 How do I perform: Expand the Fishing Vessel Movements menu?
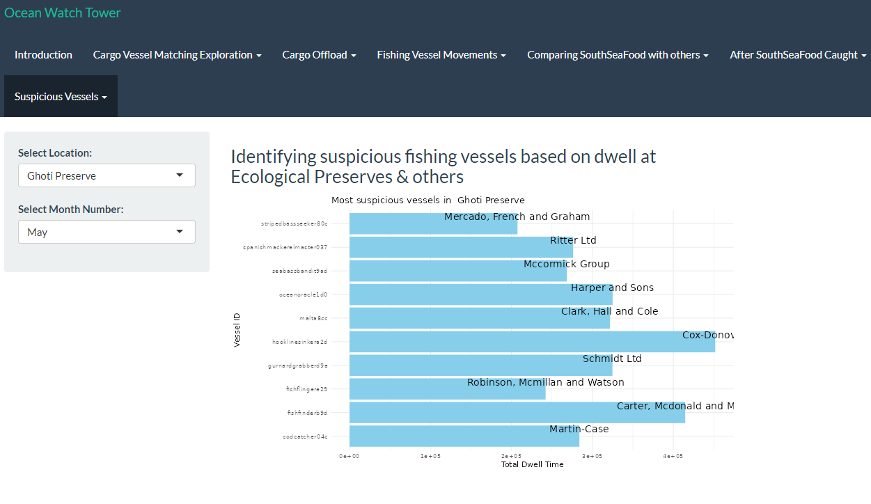coord(441,54)
